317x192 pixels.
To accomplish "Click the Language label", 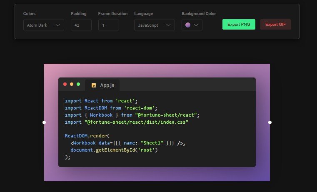I will [x=144, y=14].
